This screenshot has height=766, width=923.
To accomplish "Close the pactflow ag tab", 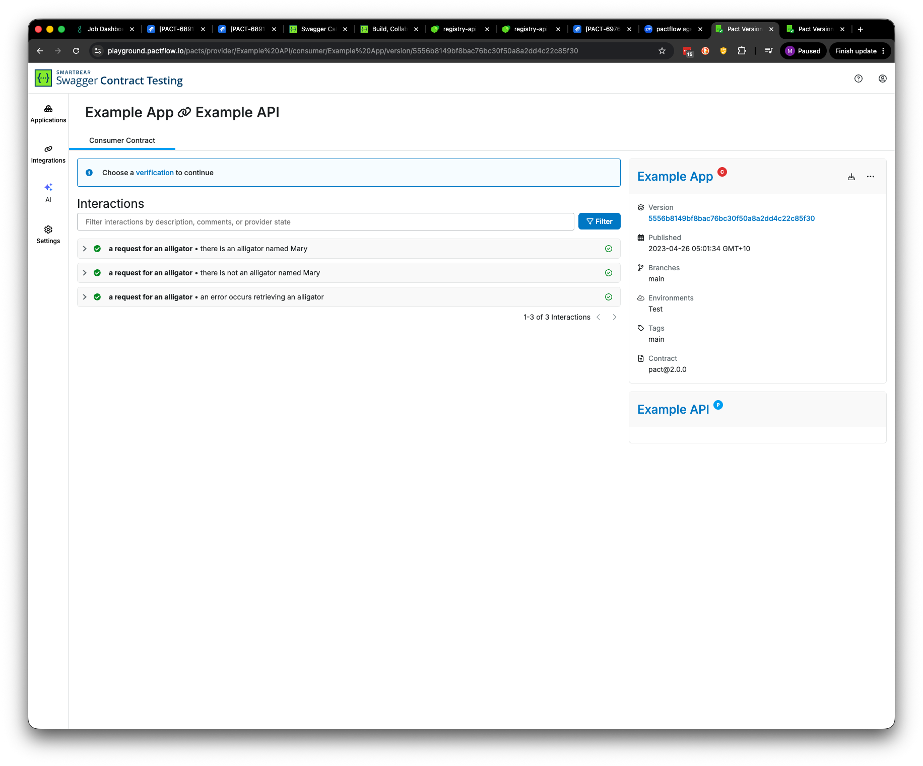I will point(700,29).
